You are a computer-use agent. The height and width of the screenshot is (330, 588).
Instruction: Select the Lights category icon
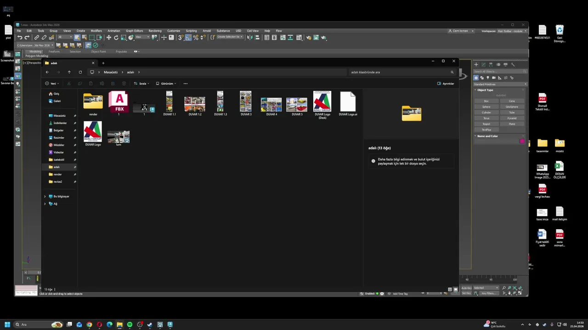click(x=488, y=78)
